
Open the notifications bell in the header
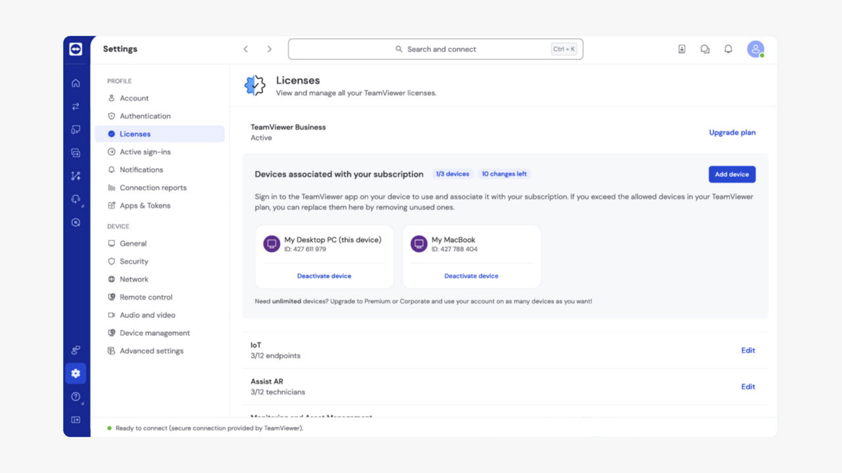point(728,49)
